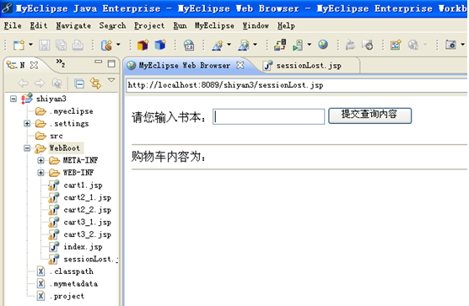The image size is (469, 306).
Task: Open dropdown next to web project icon
Action: [x=118, y=45]
